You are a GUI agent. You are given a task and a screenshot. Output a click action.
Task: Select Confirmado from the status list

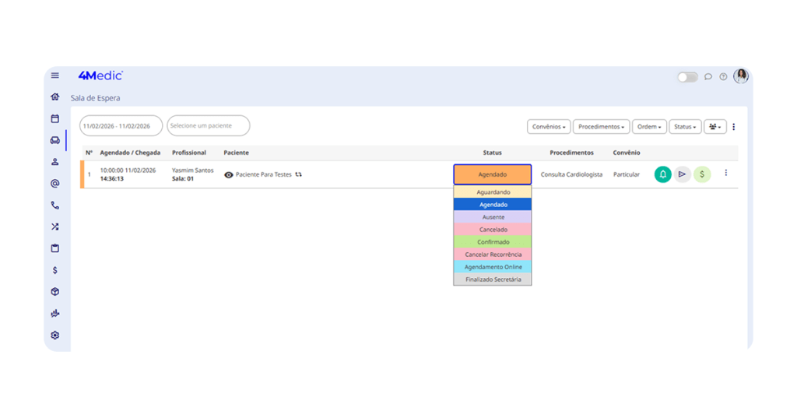point(493,242)
